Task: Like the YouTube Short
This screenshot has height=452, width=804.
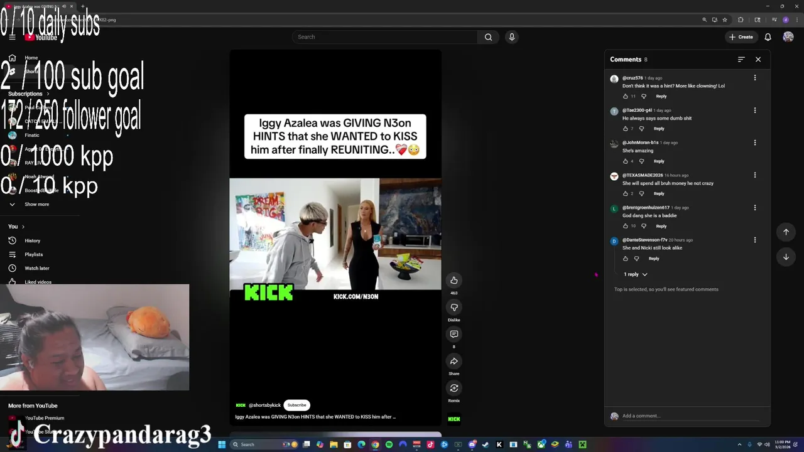Action: [x=454, y=280]
